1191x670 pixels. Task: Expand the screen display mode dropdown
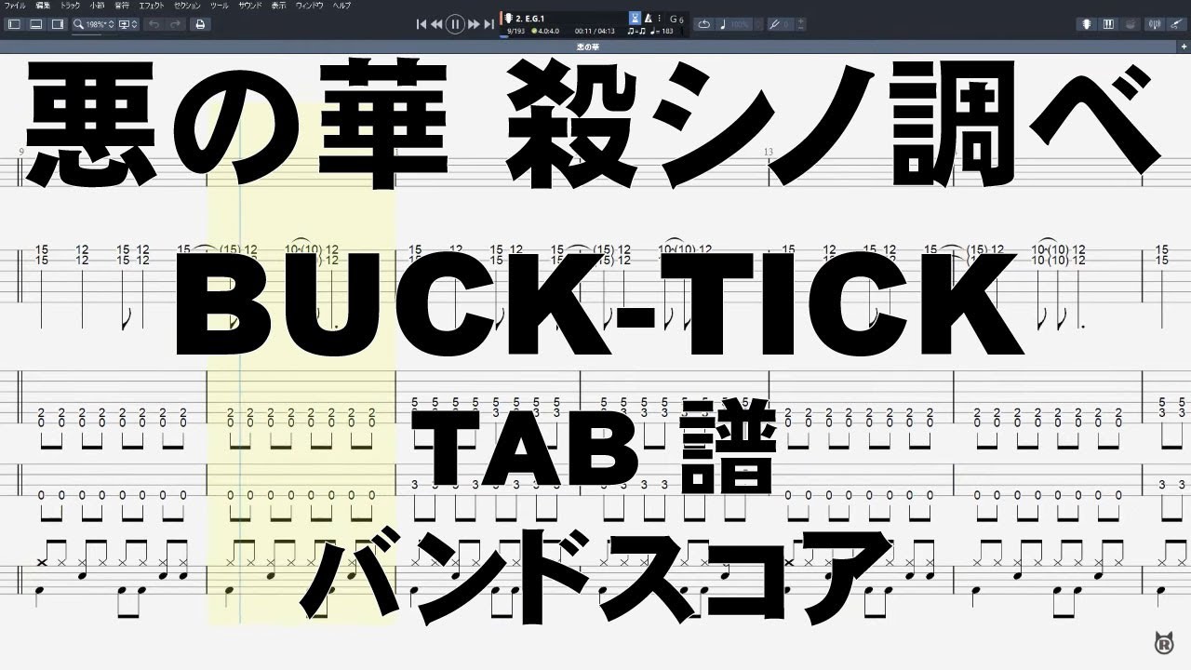click(x=128, y=24)
